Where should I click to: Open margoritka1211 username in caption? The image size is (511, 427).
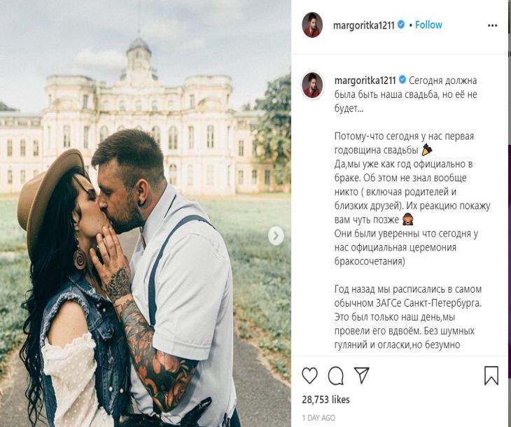pyautogui.click(x=365, y=80)
